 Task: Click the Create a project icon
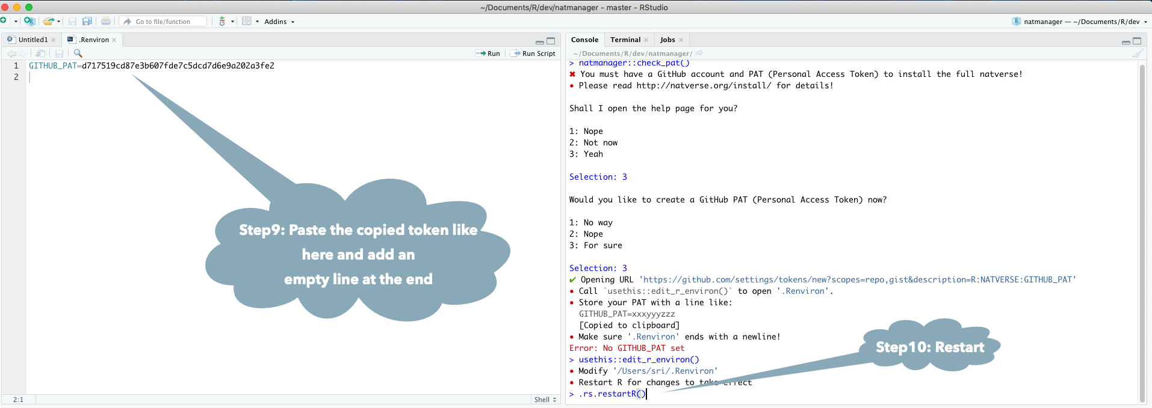[x=29, y=21]
